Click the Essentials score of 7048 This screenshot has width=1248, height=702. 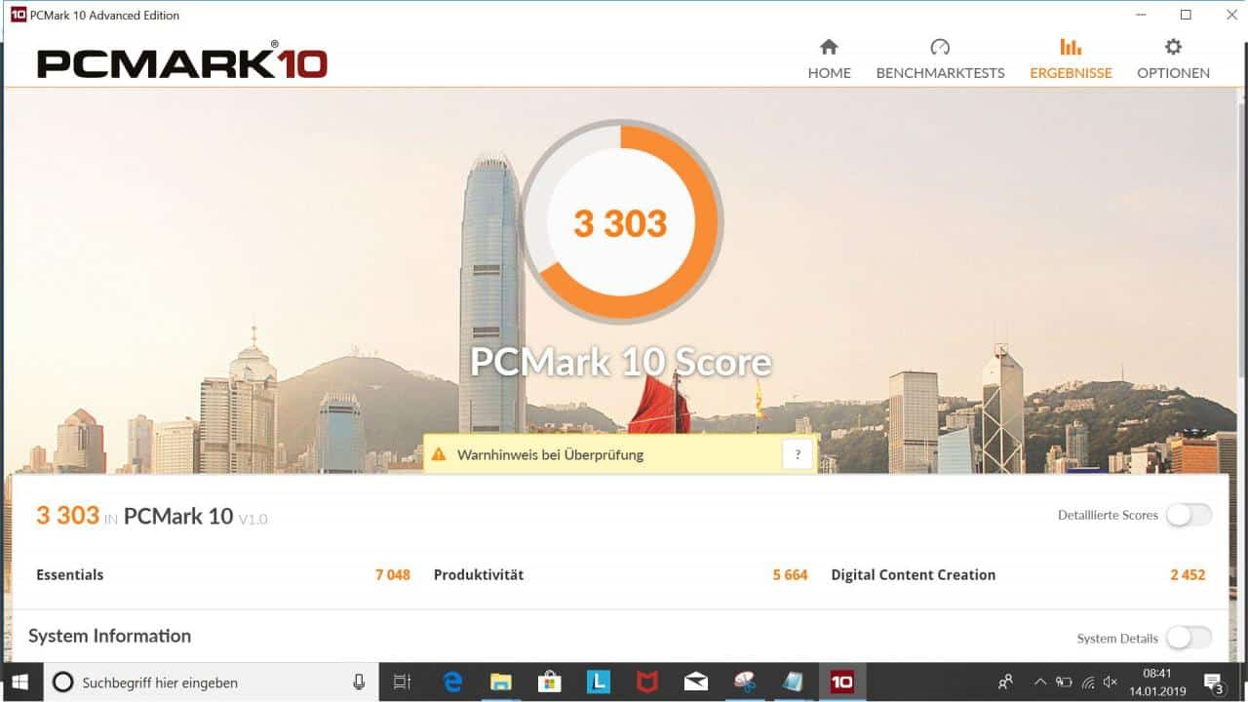(392, 574)
